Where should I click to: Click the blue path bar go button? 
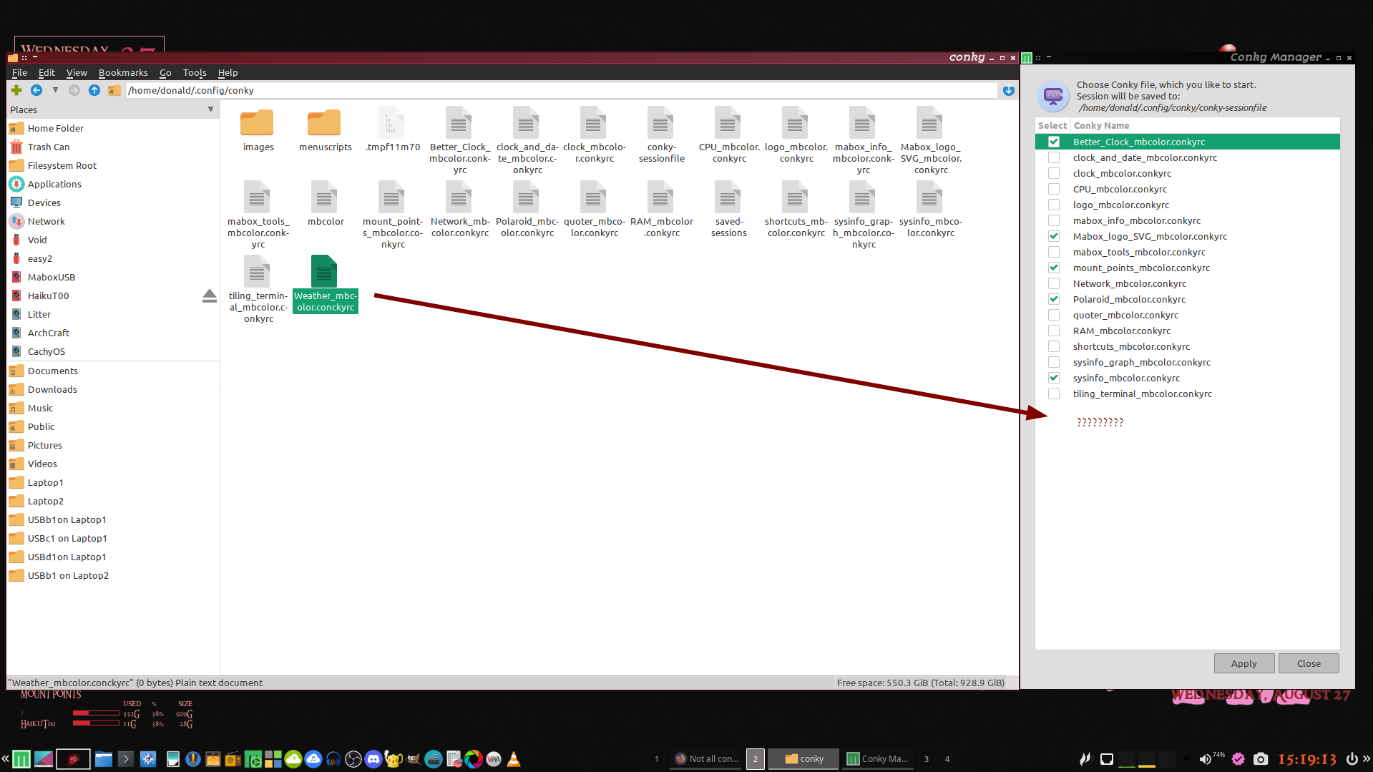click(1008, 90)
